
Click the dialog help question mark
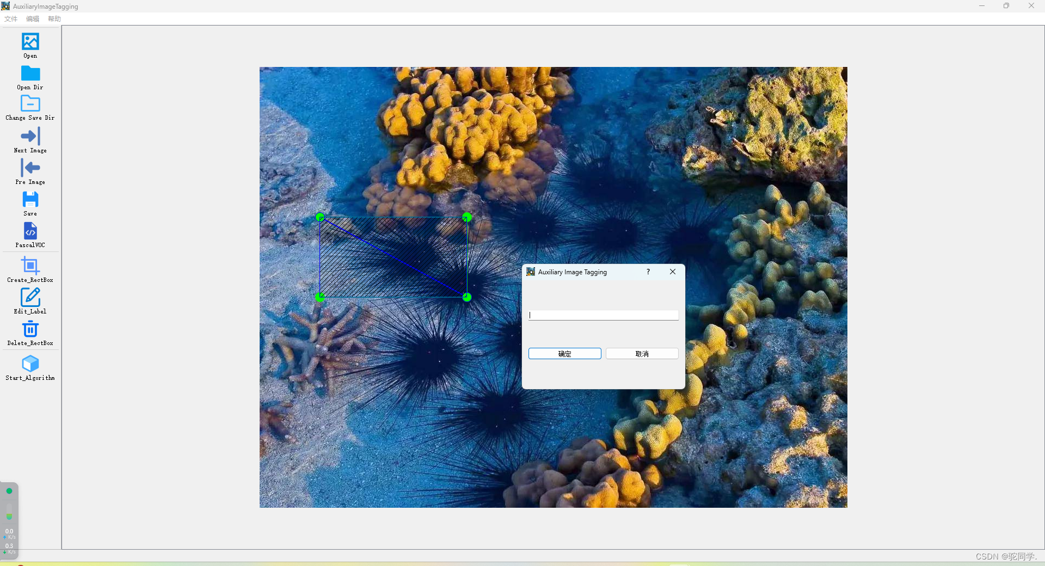point(648,272)
